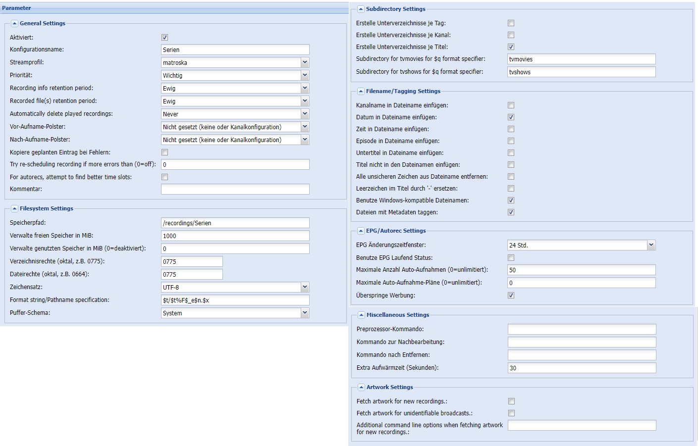Collapse the Artwork Settings section
The height and width of the screenshot is (446, 700).
tap(361, 387)
